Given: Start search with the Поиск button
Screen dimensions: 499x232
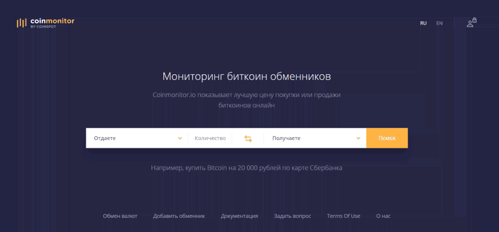Looking at the screenshot, I should click(387, 138).
